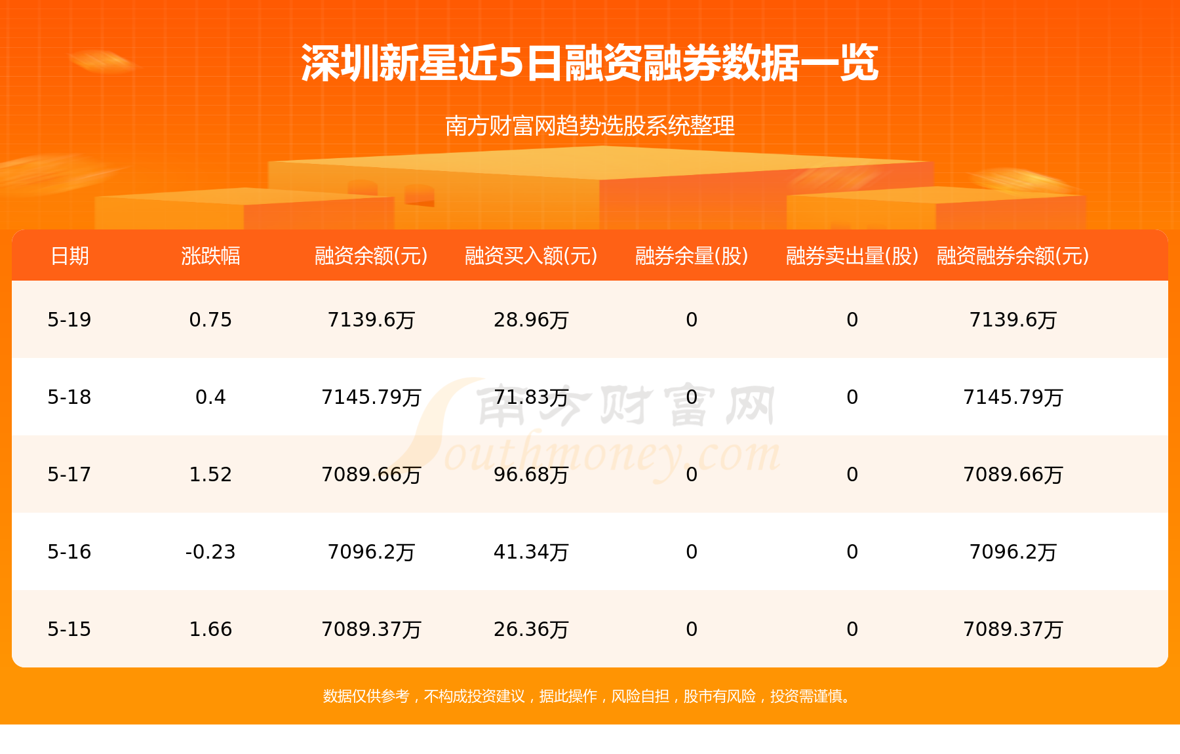This screenshot has height=754, width=1180.
Task: Click 7096.2万 in the 融资余额 column
Action: pos(371,552)
